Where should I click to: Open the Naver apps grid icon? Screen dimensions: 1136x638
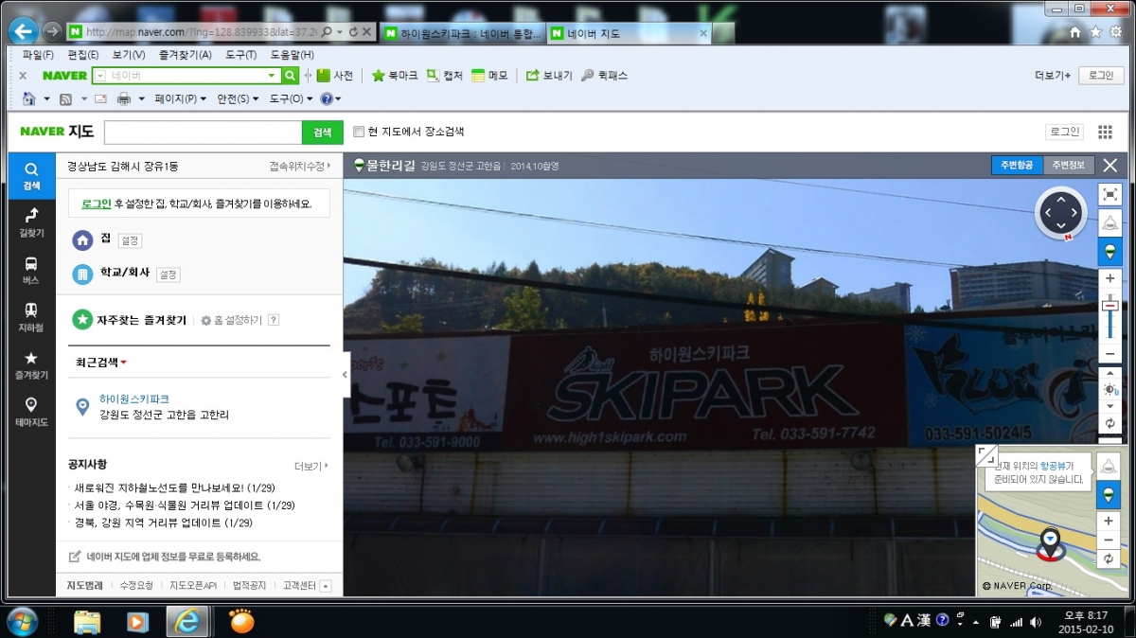pos(1105,132)
